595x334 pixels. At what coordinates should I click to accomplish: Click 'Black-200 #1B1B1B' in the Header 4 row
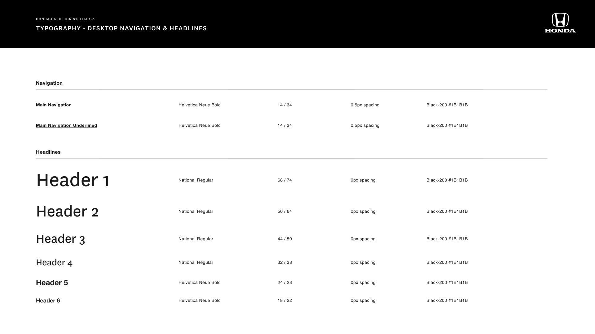click(x=447, y=263)
